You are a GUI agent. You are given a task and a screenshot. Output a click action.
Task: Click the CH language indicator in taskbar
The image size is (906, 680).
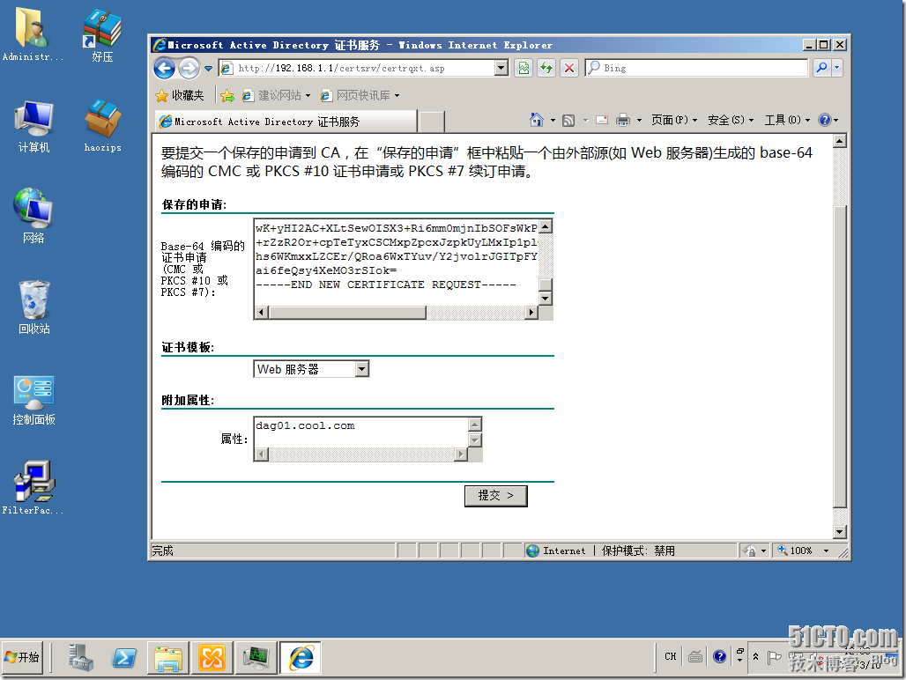670,656
